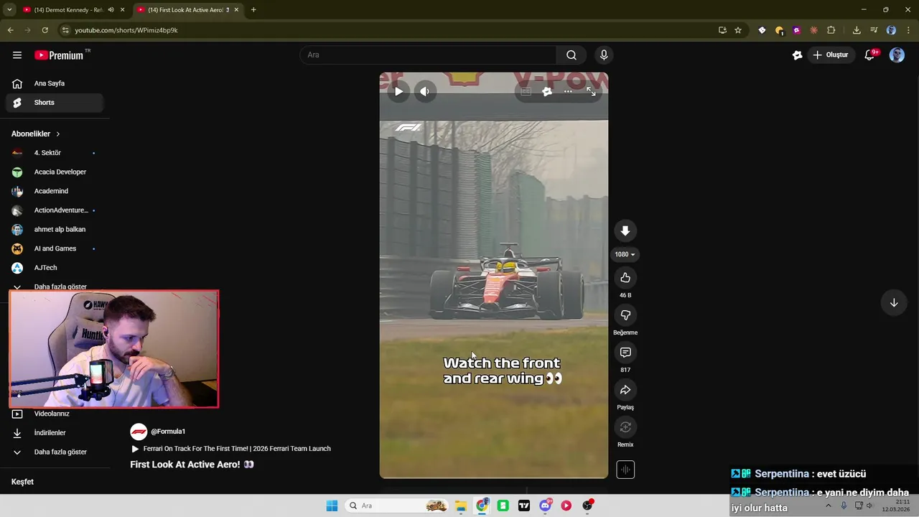Mute the Shorts video volume
The width and height of the screenshot is (919, 517).
coord(424,91)
